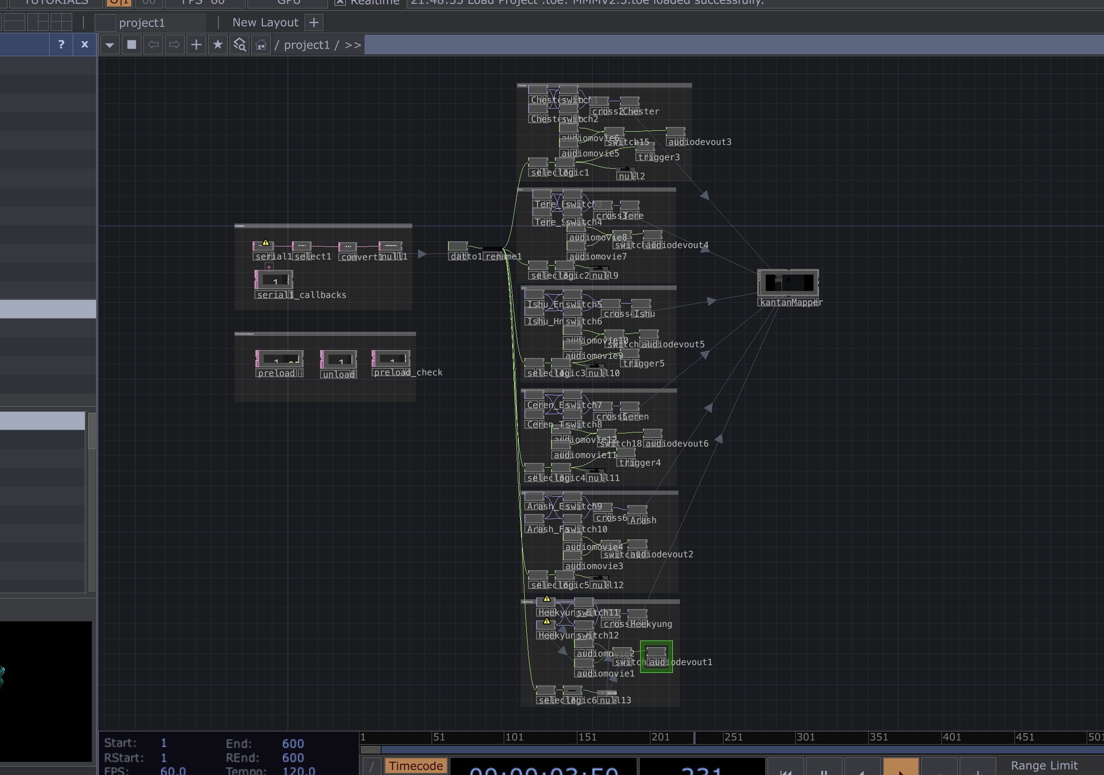The width and height of the screenshot is (1104, 775).
Task: Bookmark this network with the star icon
Action: (x=218, y=44)
